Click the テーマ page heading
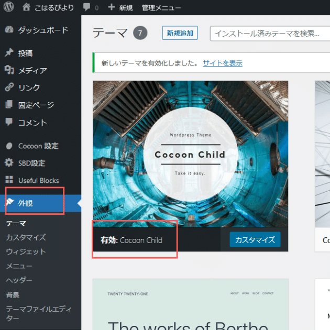Viewport: 330px width, 330px height. click(x=111, y=33)
